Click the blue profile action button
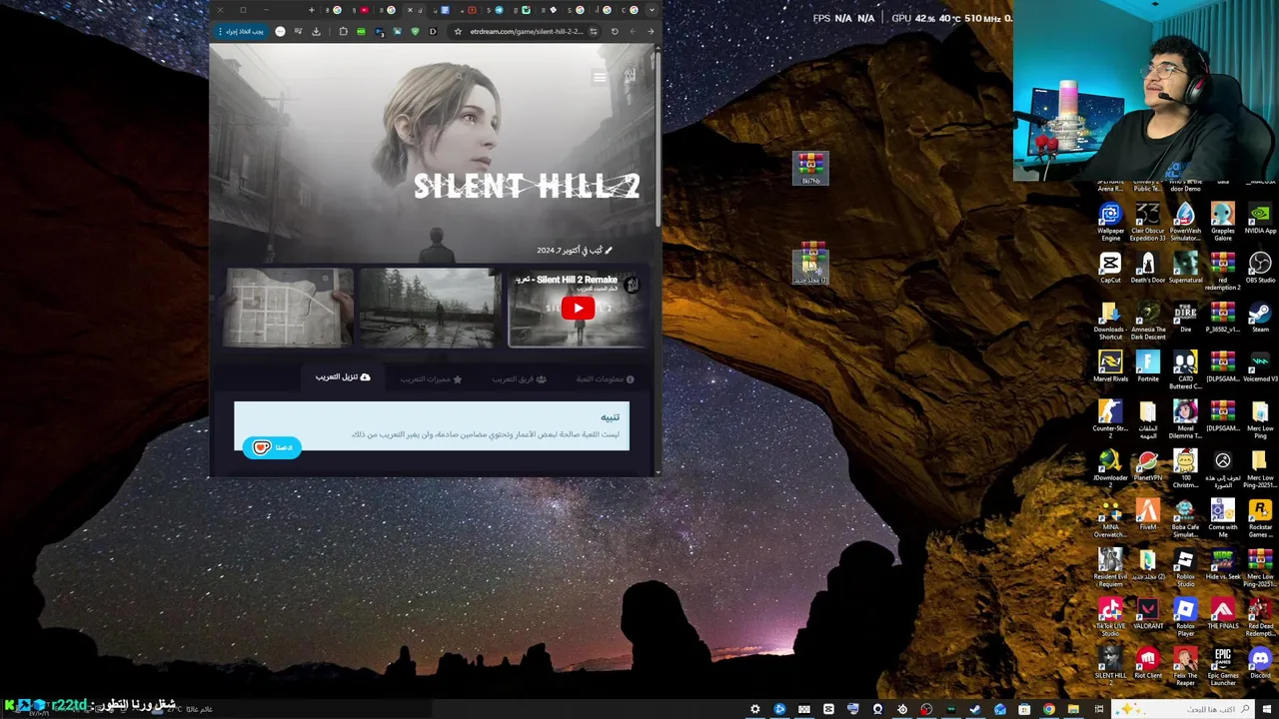Viewport: 1279px width, 719px height. [241, 31]
